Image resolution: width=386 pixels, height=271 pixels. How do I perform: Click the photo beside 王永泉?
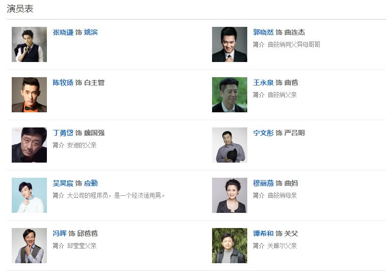point(230,95)
